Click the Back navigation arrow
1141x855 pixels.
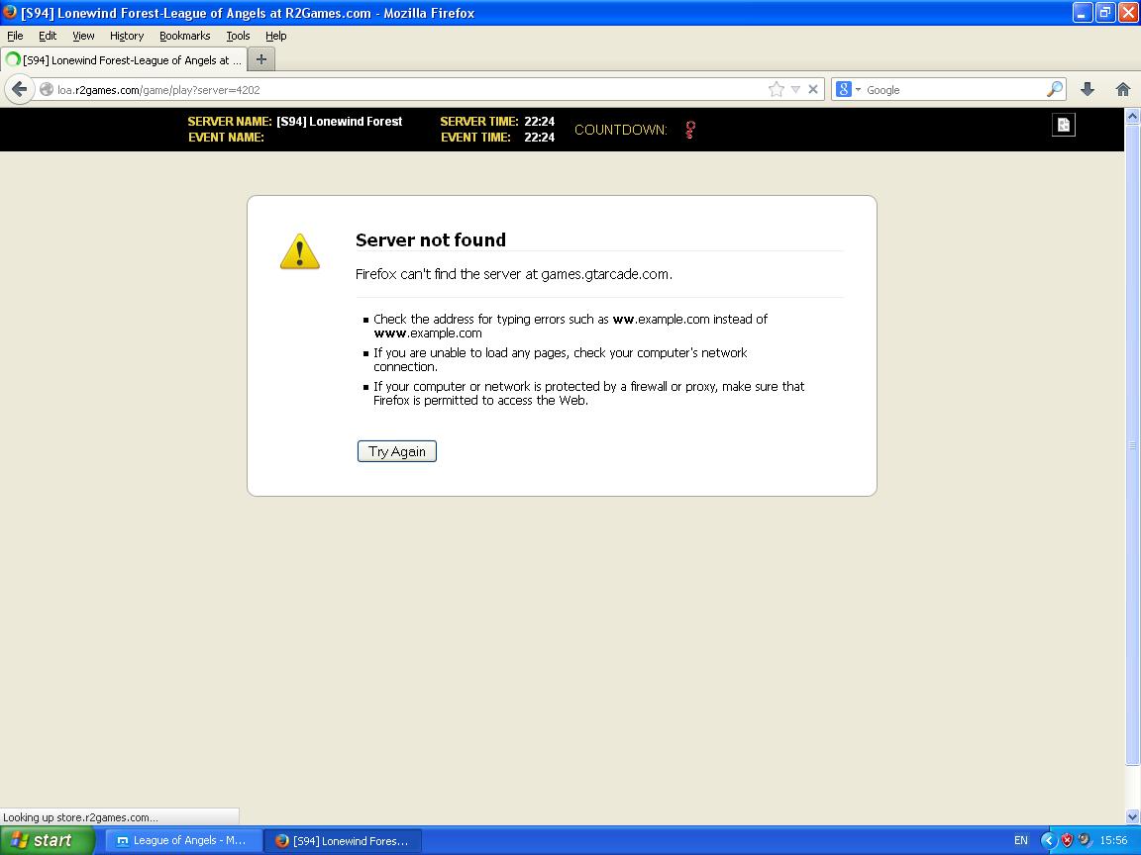click(19, 89)
